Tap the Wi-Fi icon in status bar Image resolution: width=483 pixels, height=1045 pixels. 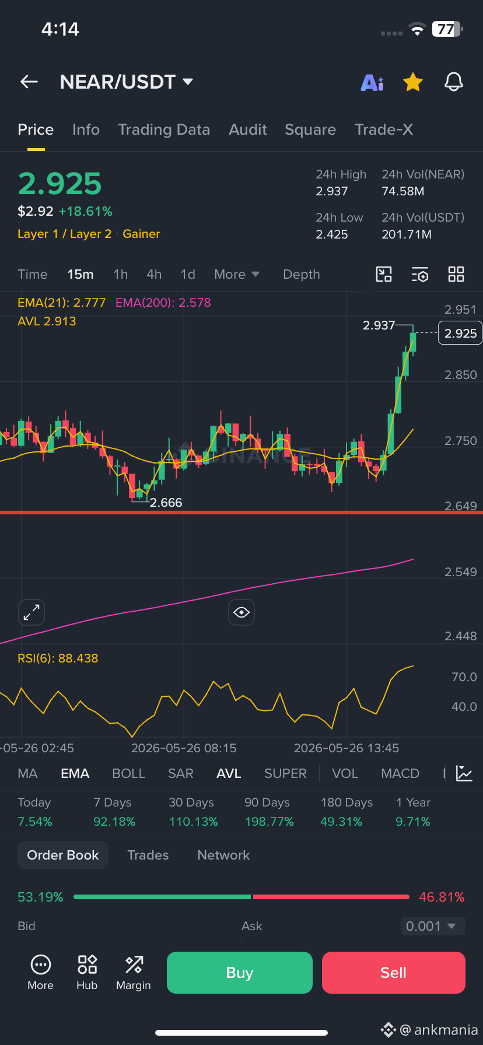[x=417, y=30]
